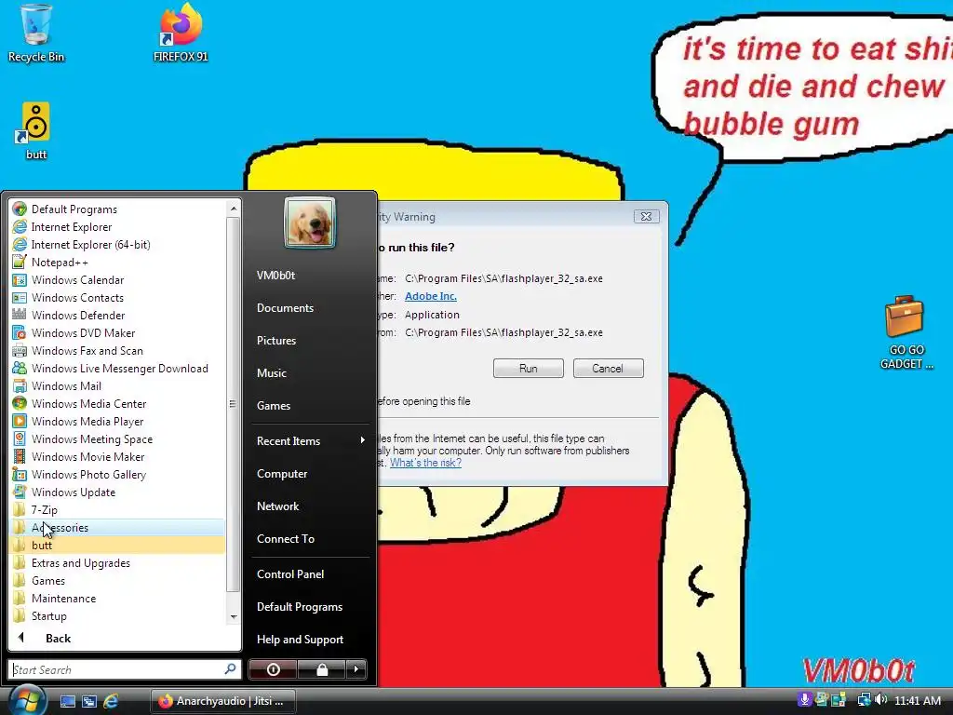Click the Start Search input field
Image resolution: width=953 pixels, height=715 pixels.
coord(125,669)
